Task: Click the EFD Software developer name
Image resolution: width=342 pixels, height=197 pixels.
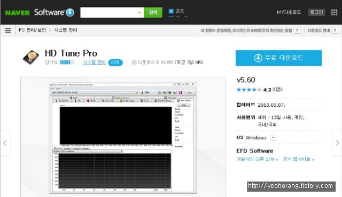Action: click(254, 151)
